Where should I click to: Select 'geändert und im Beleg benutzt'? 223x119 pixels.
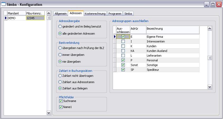click(60, 26)
